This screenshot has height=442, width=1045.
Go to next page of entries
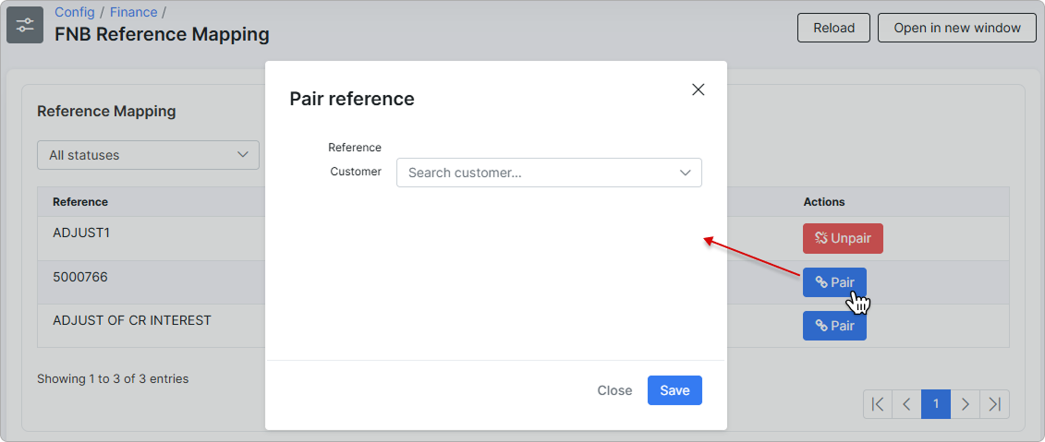click(x=965, y=404)
